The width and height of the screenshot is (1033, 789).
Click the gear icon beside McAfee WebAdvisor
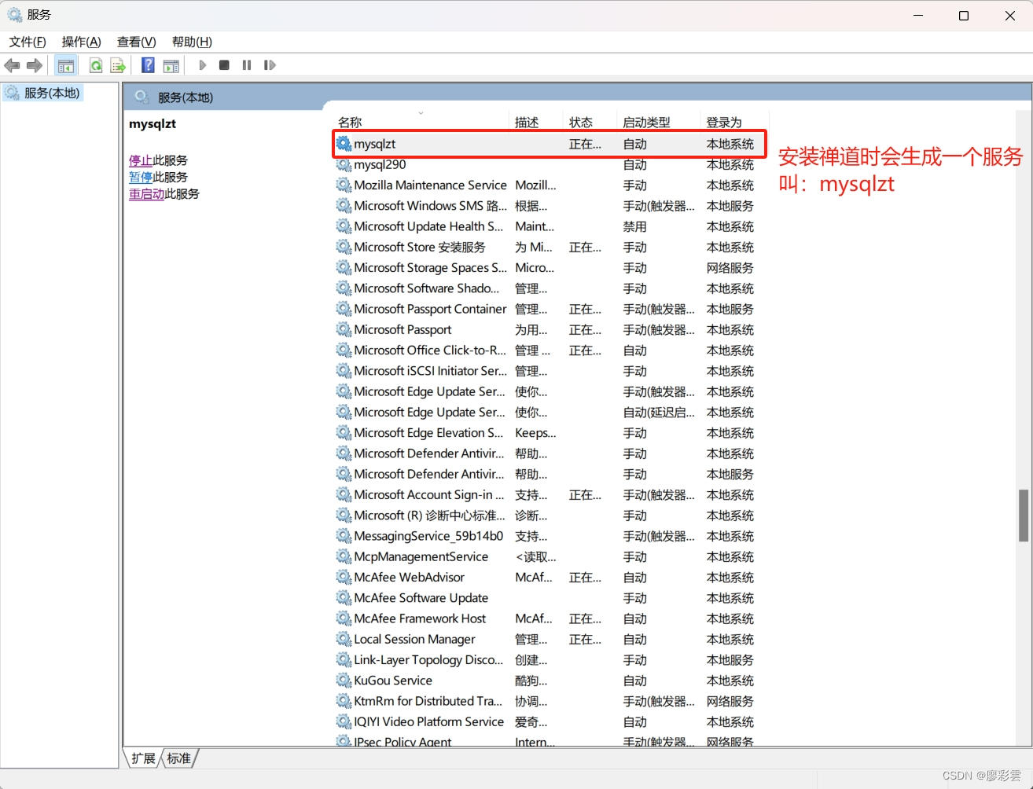click(x=344, y=577)
